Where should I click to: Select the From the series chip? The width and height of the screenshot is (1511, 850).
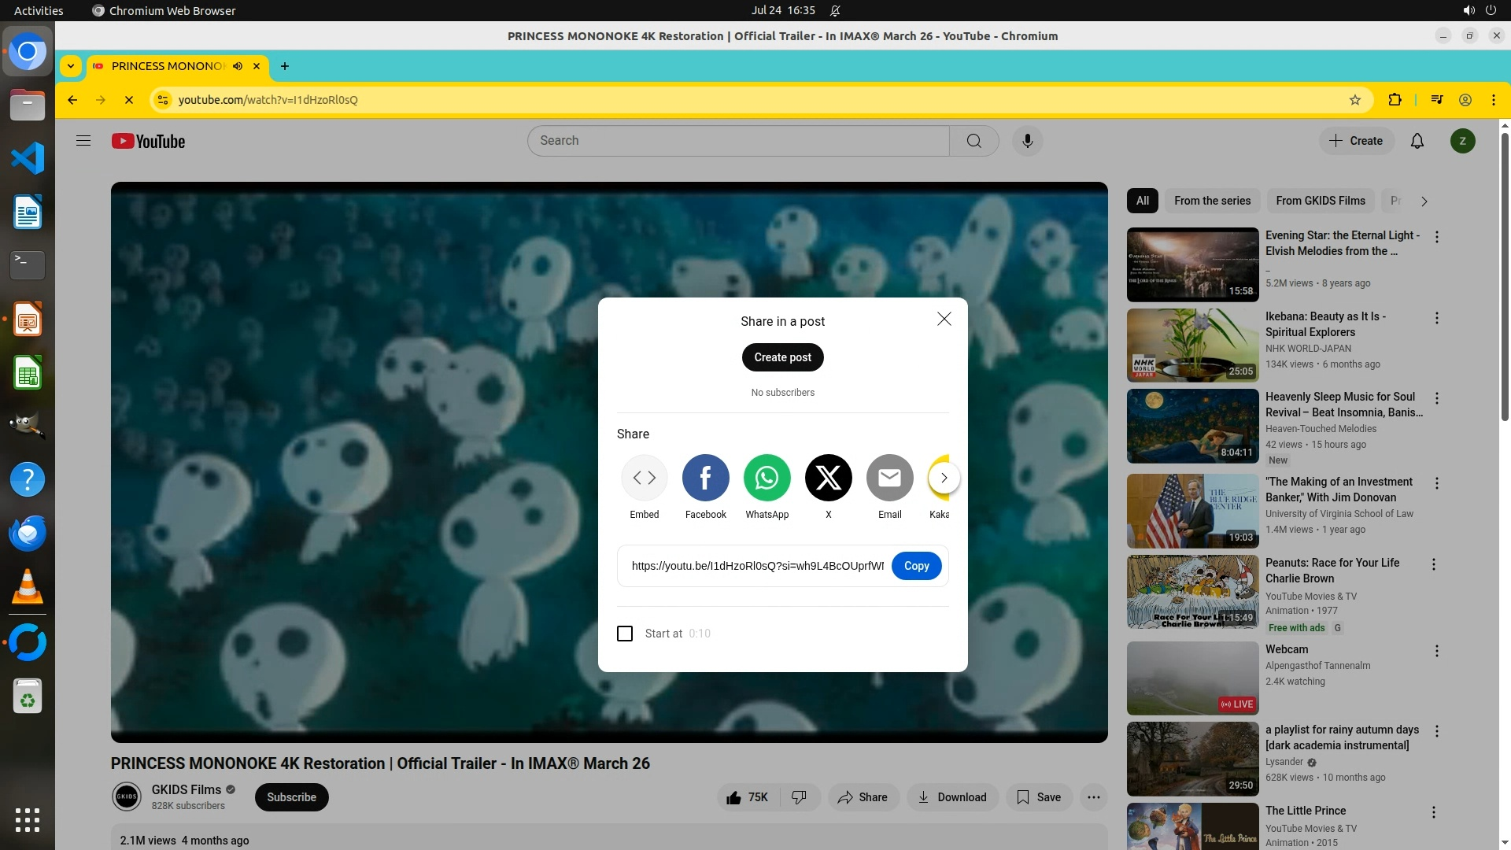[x=1212, y=201]
